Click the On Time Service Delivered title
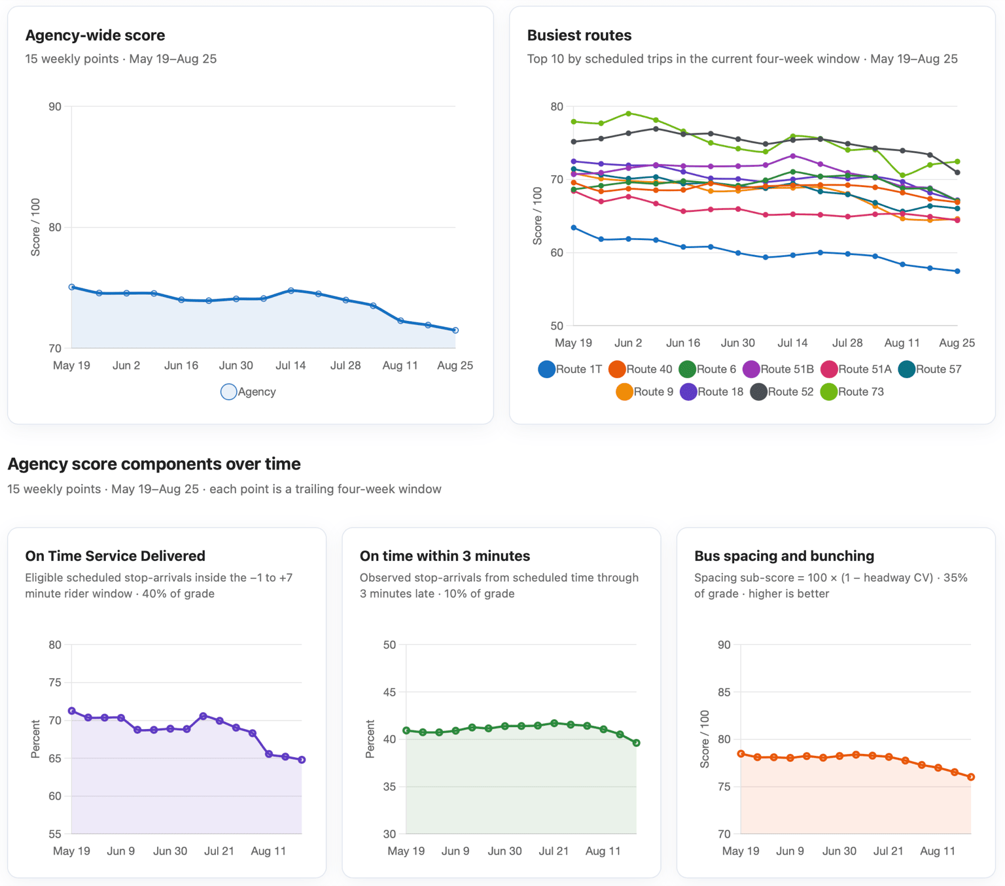This screenshot has width=1005, height=886. [115, 556]
